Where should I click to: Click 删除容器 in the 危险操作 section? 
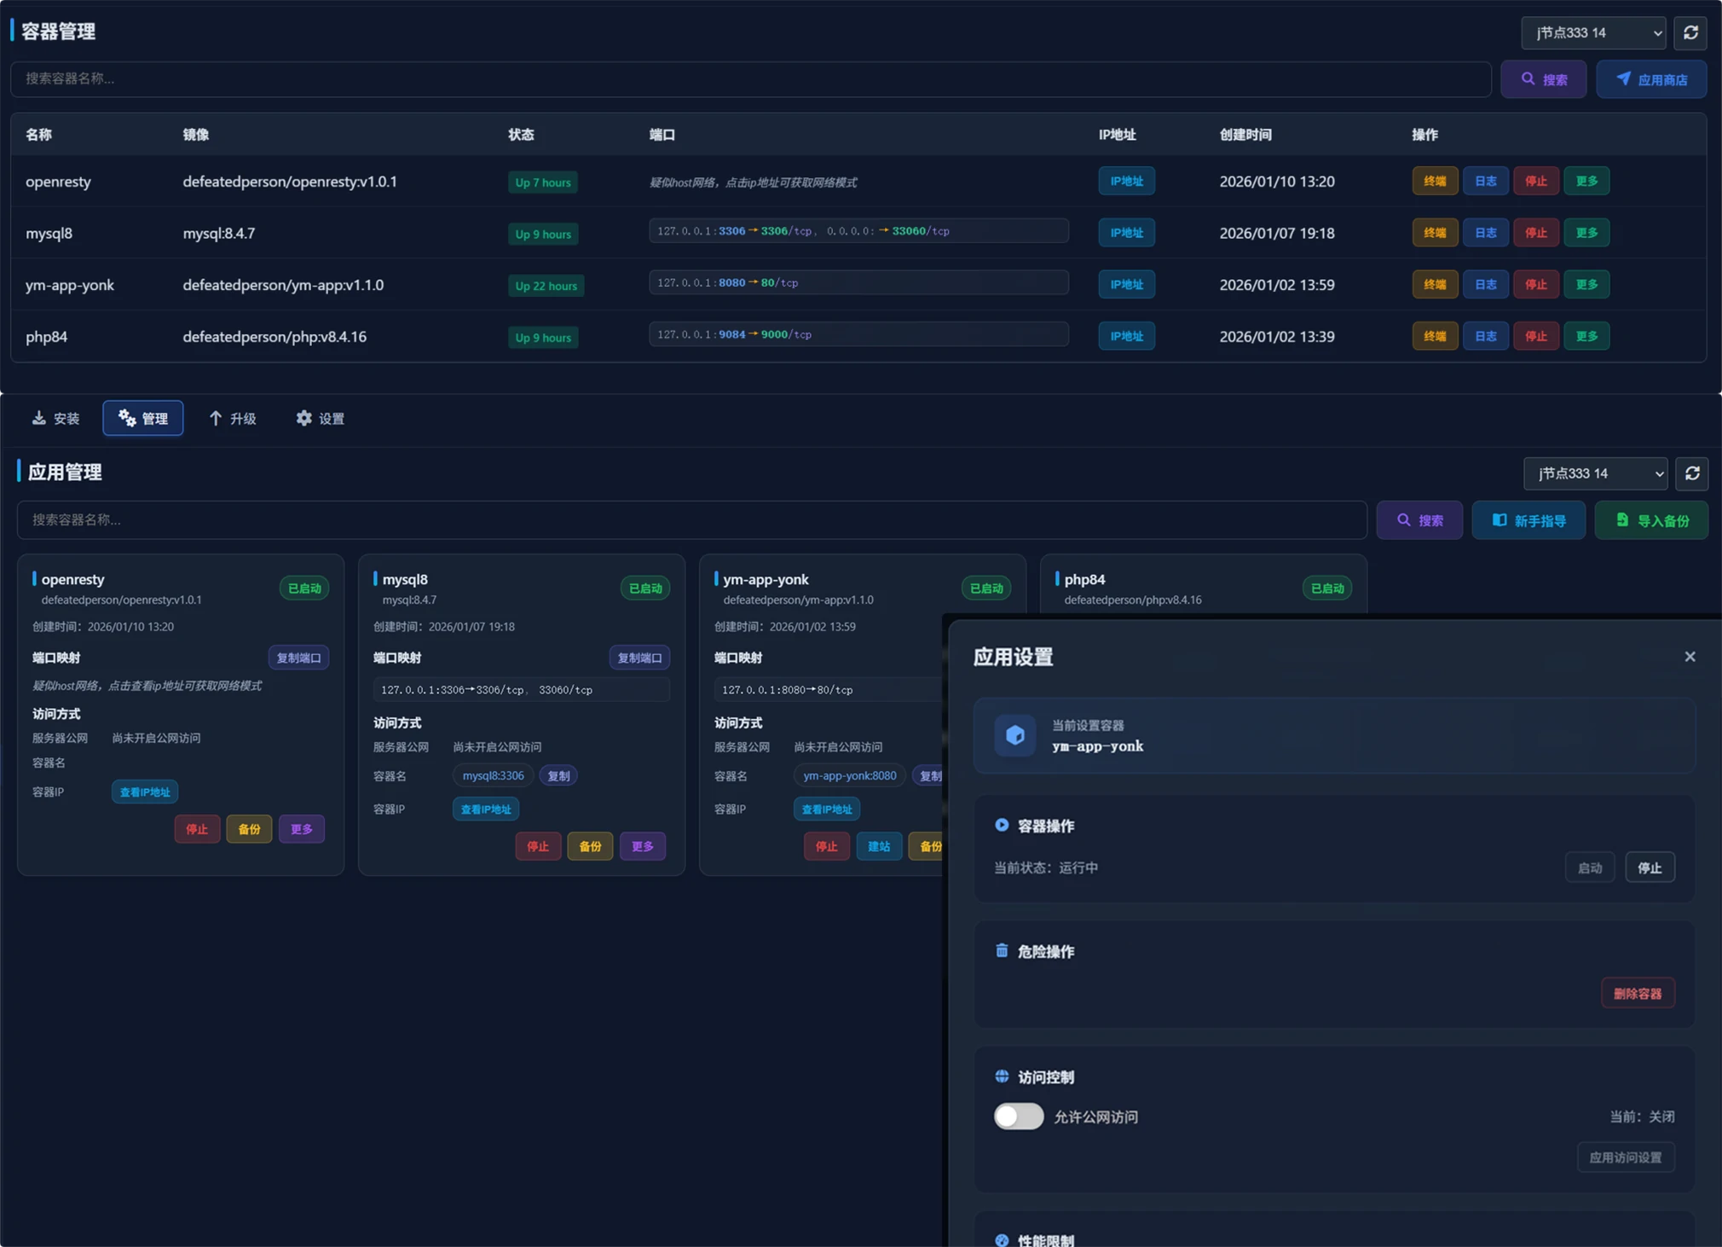(x=1638, y=993)
